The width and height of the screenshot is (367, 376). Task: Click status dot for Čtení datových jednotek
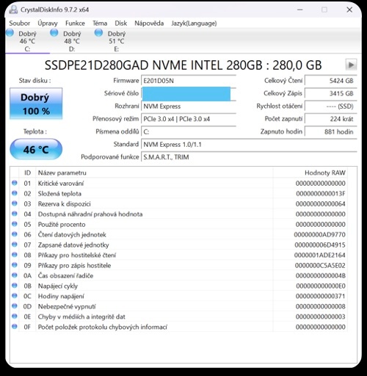tap(15, 234)
